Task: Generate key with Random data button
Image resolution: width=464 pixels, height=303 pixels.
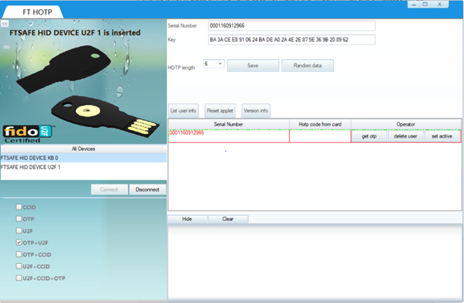Action: pos(308,66)
